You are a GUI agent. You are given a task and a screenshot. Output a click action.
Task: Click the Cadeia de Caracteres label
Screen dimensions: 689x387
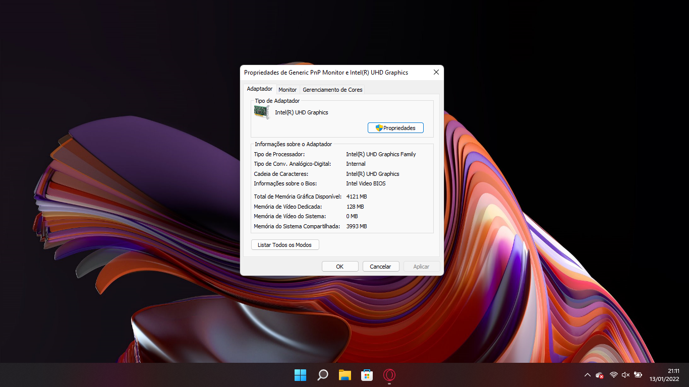click(x=281, y=174)
